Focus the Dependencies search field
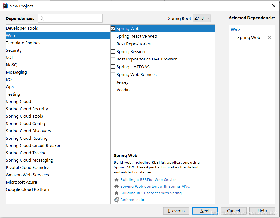The width and height of the screenshot is (280, 218). (x=70, y=18)
